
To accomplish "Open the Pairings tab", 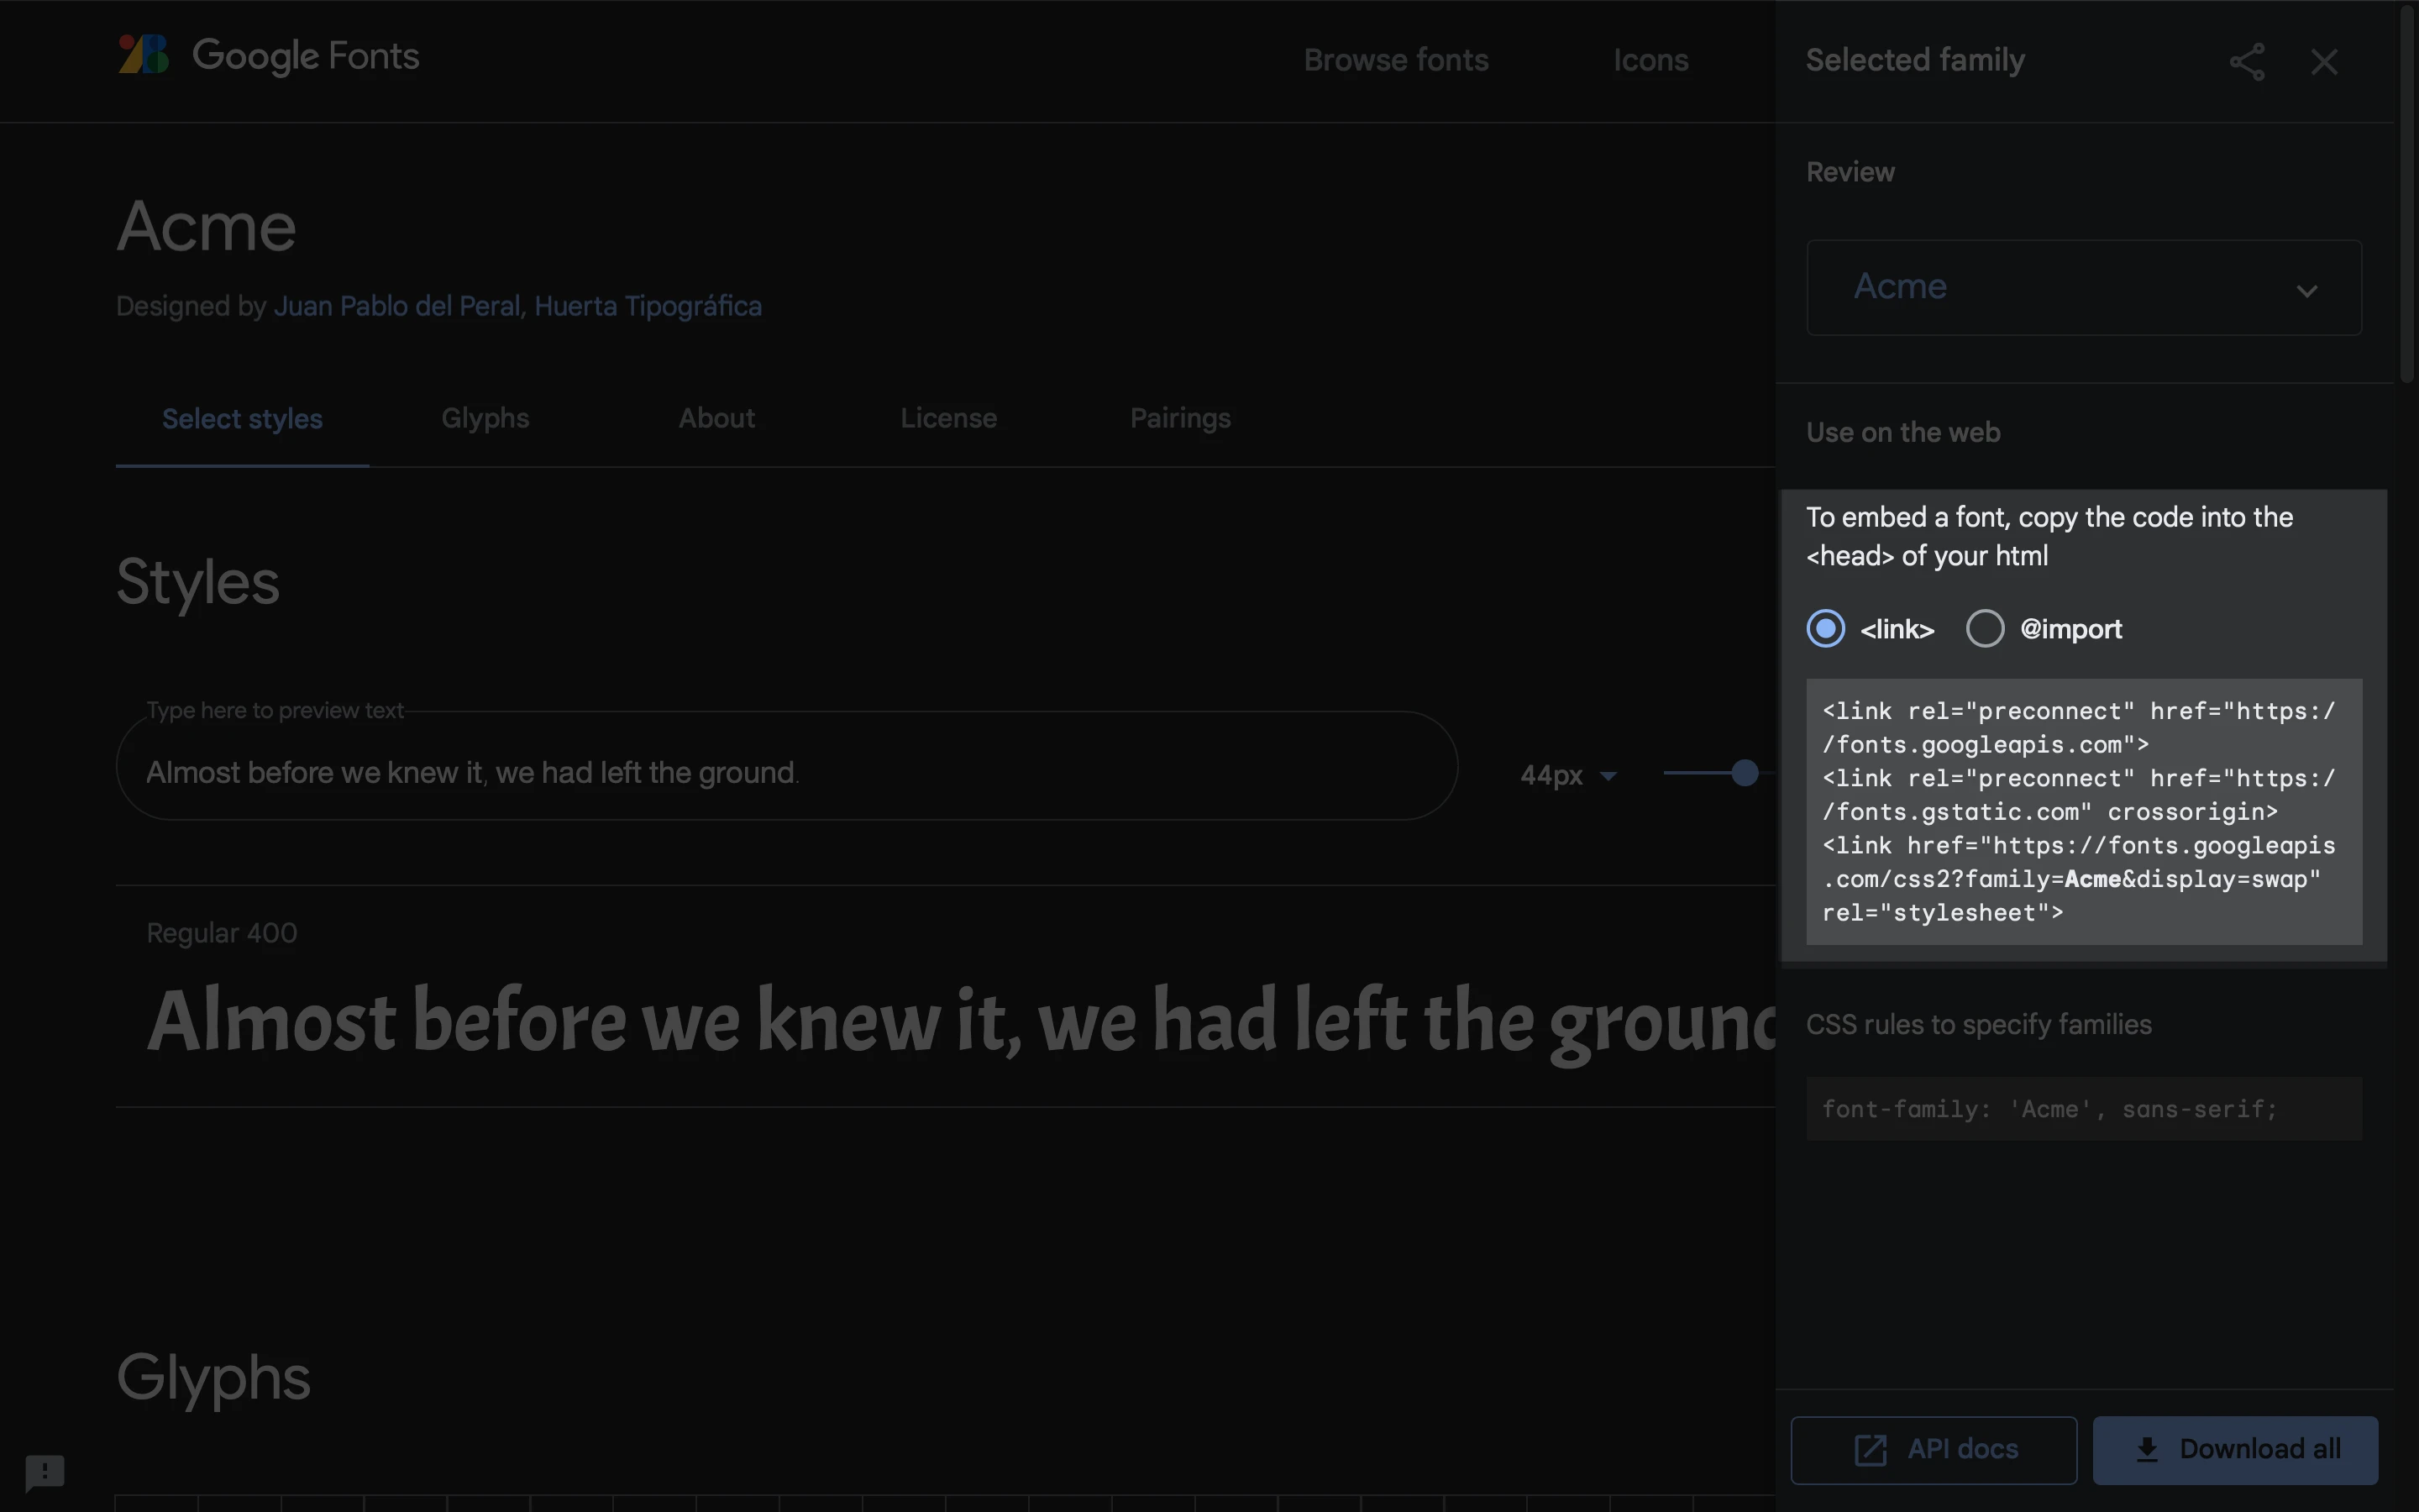I will [1179, 418].
